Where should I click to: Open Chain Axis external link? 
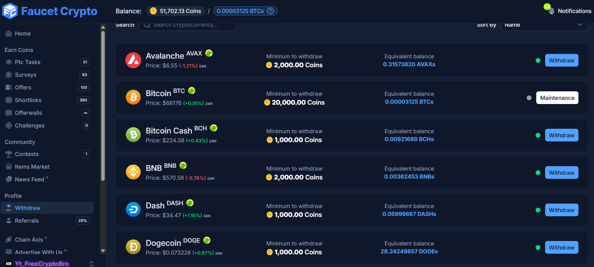point(31,240)
